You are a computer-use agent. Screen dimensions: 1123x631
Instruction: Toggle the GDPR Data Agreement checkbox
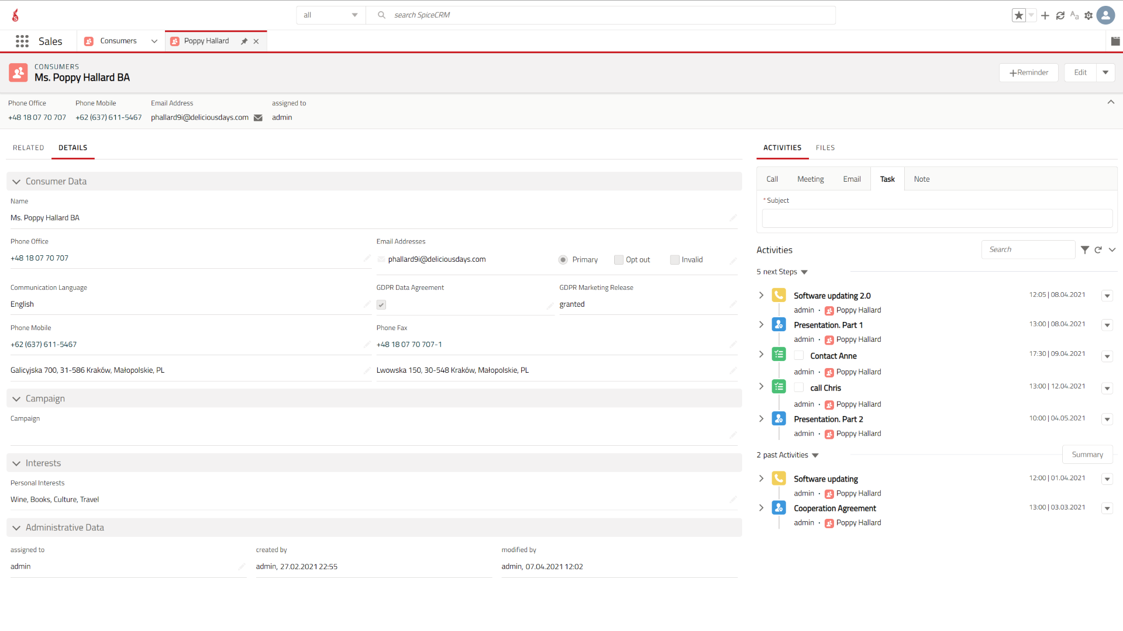pyautogui.click(x=381, y=304)
